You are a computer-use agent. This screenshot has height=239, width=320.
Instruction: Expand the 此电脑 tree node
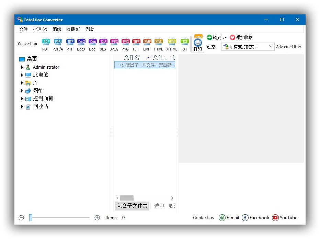click(22, 75)
